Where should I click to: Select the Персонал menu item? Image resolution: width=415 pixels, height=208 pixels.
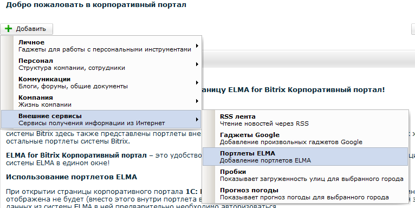coord(101,64)
